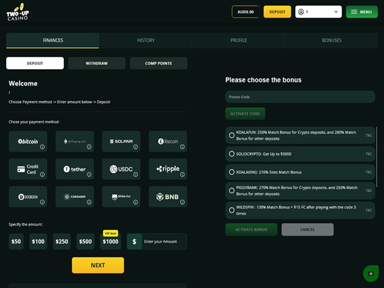Choose Ethereum as payment method
Image resolution: width=384 pixels, height=288 pixels.
(x=75, y=141)
